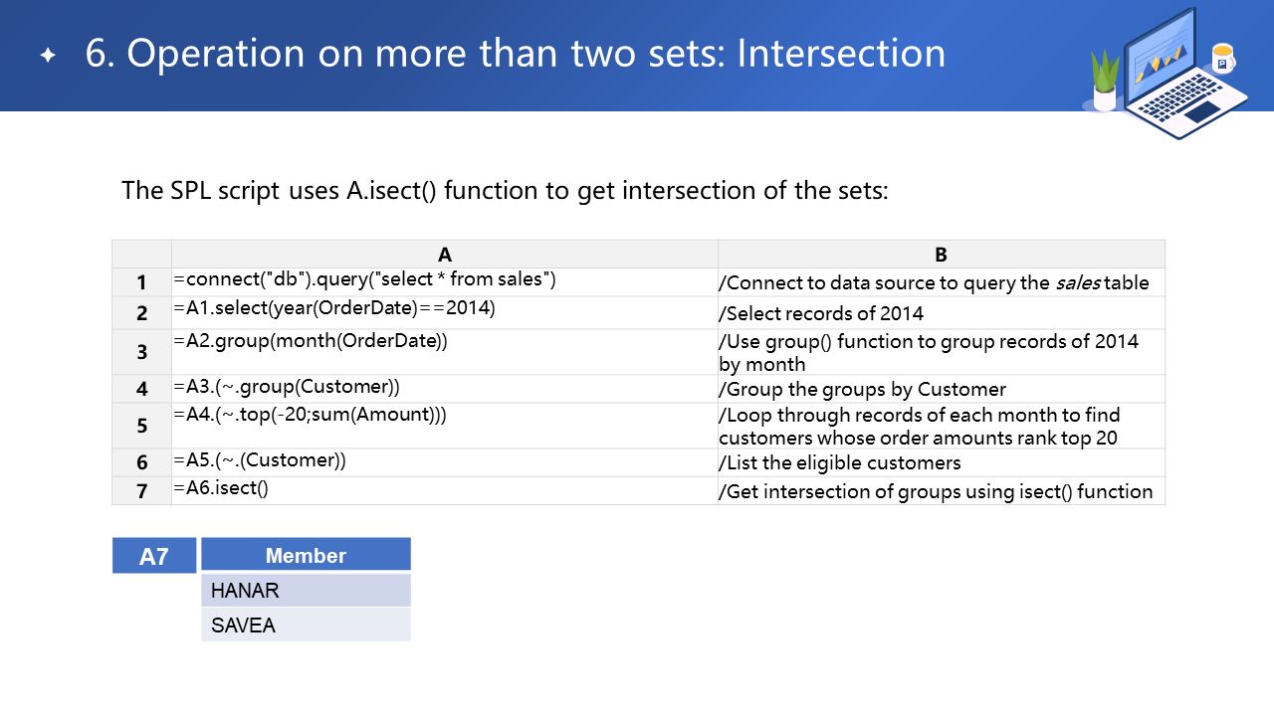The height and width of the screenshot is (716, 1274).
Task: Click the blue A7 result label
Action: (x=154, y=556)
